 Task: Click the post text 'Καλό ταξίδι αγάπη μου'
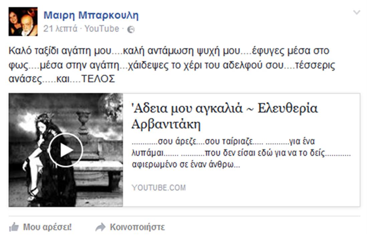[x=60, y=51]
